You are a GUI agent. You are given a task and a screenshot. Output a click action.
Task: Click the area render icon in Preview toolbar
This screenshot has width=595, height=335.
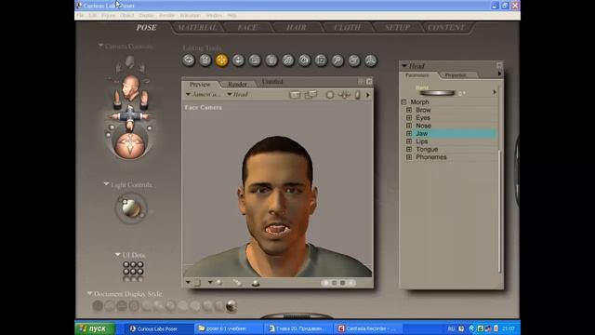(x=311, y=95)
